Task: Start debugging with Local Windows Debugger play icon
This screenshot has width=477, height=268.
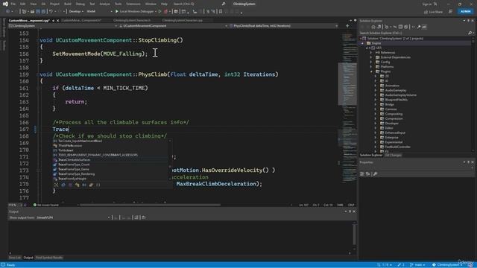Action: click(x=116, y=12)
